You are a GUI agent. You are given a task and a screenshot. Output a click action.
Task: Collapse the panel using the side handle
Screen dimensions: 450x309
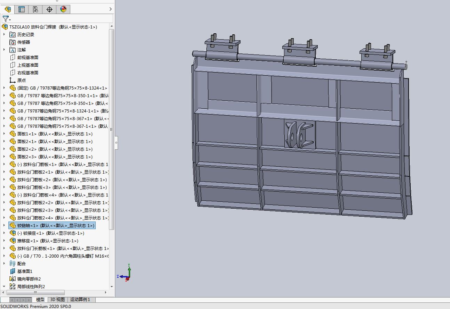pyautogui.click(x=116, y=143)
